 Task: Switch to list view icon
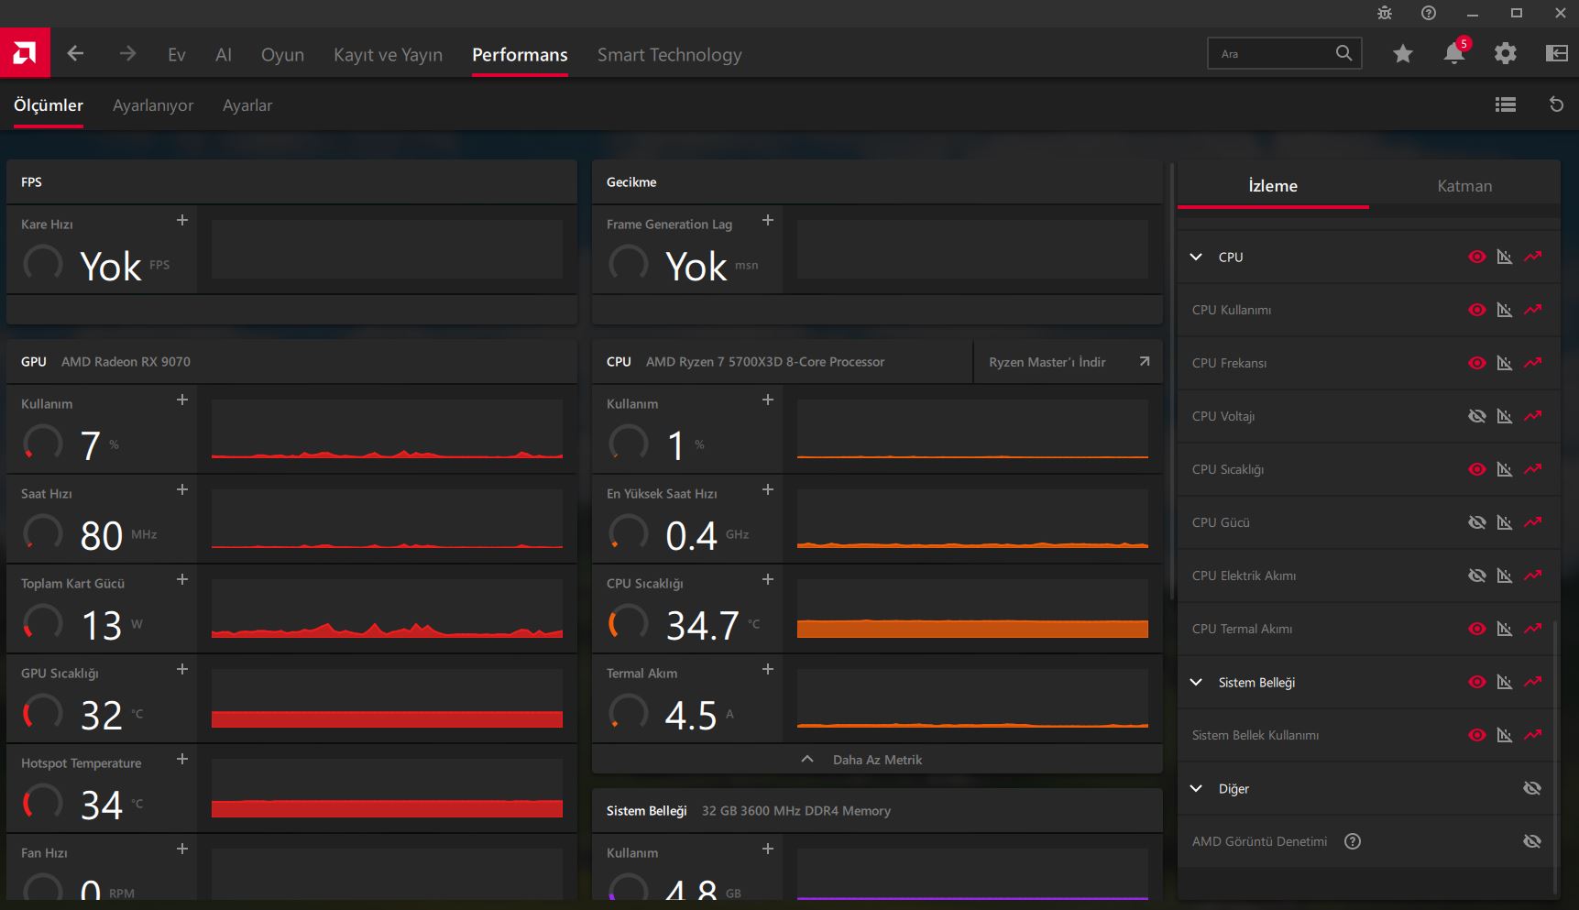click(1506, 105)
